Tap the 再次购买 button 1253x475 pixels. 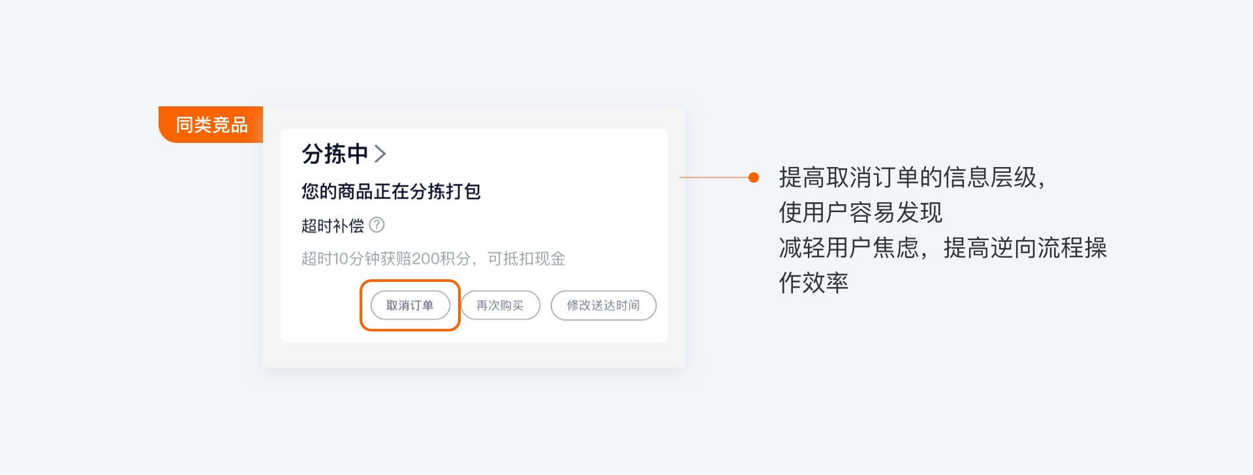[x=500, y=305]
